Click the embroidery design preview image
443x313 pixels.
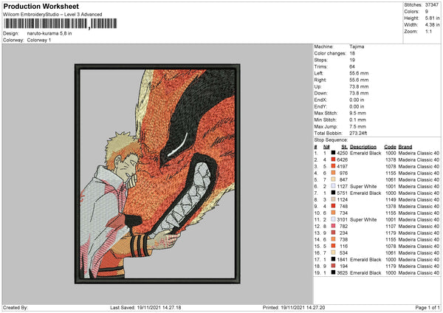click(157, 173)
